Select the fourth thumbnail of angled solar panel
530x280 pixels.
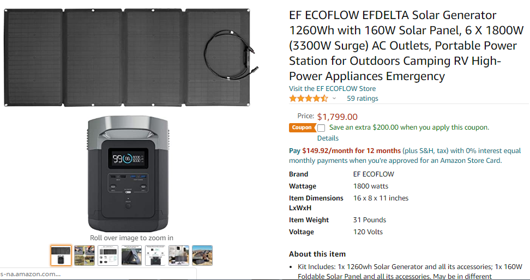pos(131,255)
